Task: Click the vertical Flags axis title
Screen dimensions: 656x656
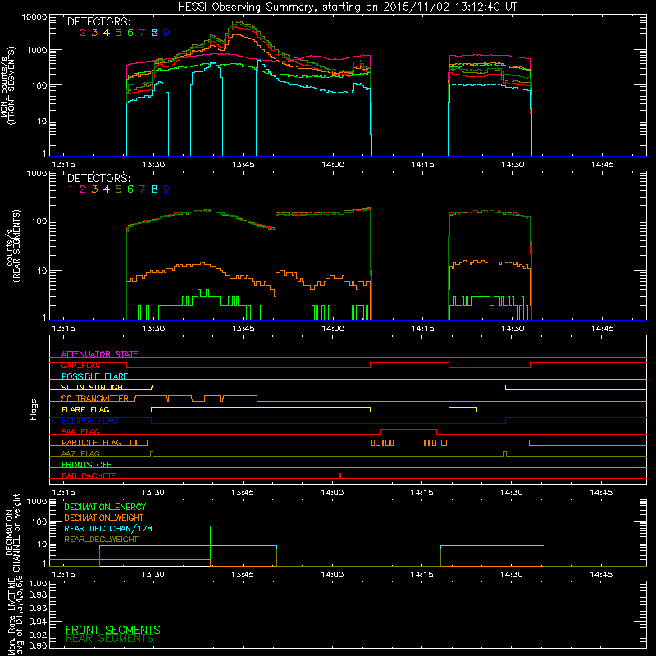Action: tap(34, 409)
